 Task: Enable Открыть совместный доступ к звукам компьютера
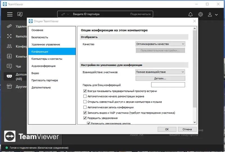click(x=85, y=102)
